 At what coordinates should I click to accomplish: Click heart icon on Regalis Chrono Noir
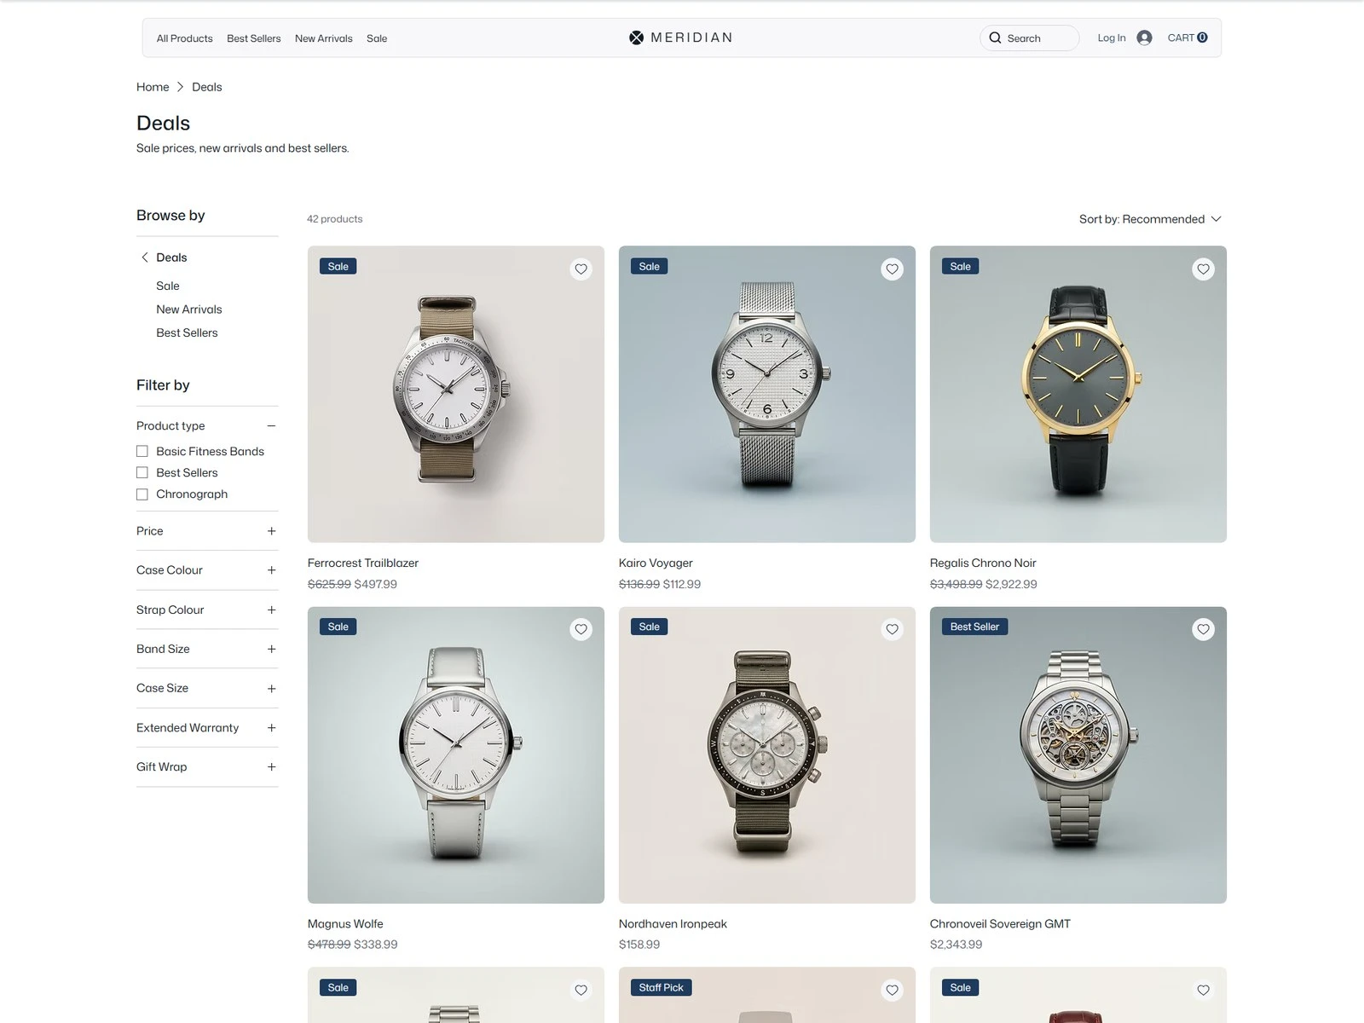[1203, 269]
